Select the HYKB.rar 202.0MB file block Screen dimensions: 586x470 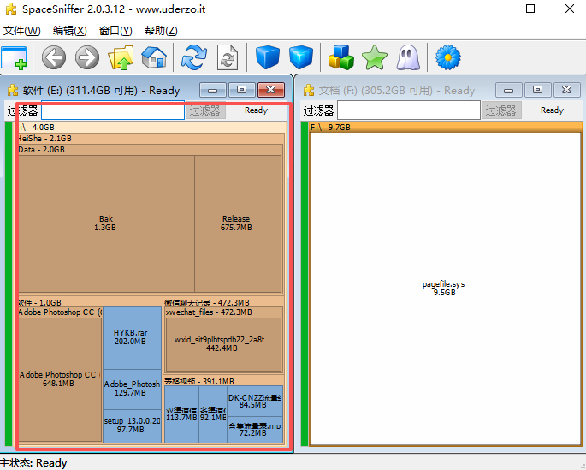point(132,338)
